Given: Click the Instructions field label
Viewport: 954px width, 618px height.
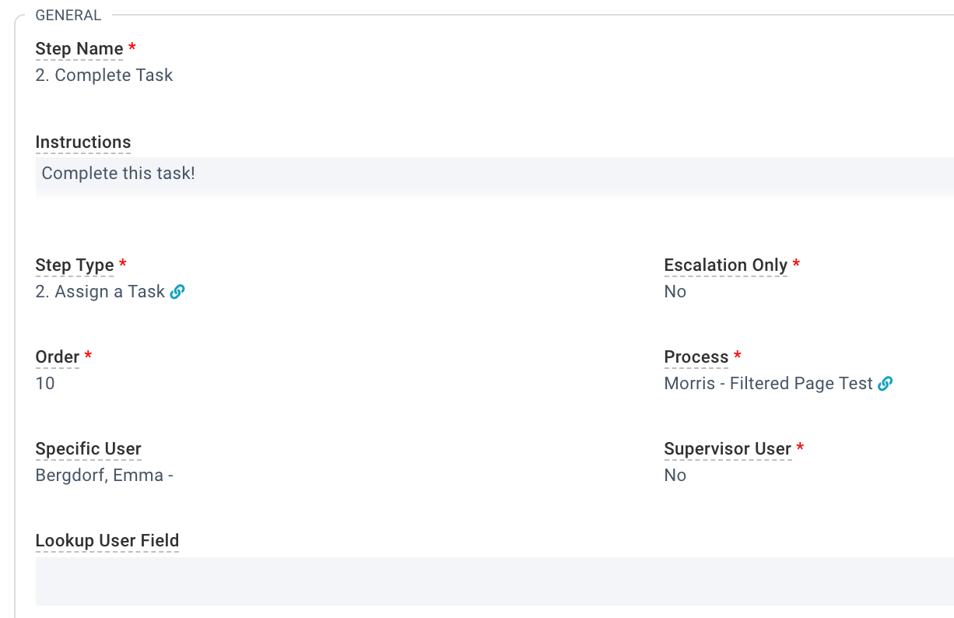Looking at the screenshot, I should tap(83, 142).
